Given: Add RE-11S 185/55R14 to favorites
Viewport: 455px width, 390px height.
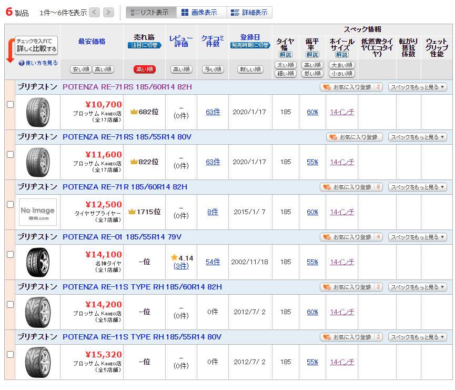Looking at the screenshot, I should tap(351, 337).
